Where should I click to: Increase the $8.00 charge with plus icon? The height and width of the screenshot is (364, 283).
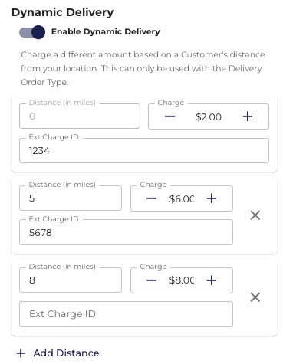tap(212, 280)
